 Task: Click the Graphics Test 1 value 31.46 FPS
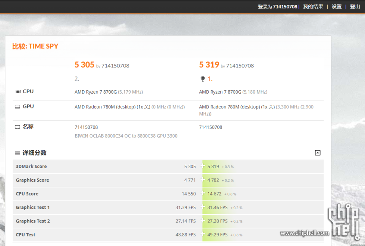[x=217, y=207]
